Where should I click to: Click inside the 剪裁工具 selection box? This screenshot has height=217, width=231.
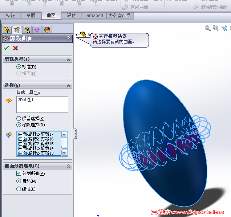coord(42,105)
